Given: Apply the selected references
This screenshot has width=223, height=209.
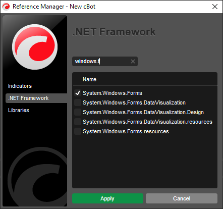Looking at the screenshot, I should [x=107, y=198].
